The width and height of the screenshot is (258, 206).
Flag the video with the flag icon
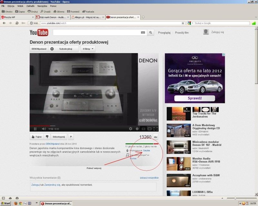(71, 137)
